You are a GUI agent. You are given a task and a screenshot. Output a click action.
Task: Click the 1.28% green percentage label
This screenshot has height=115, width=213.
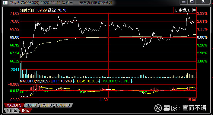(202, 45)
